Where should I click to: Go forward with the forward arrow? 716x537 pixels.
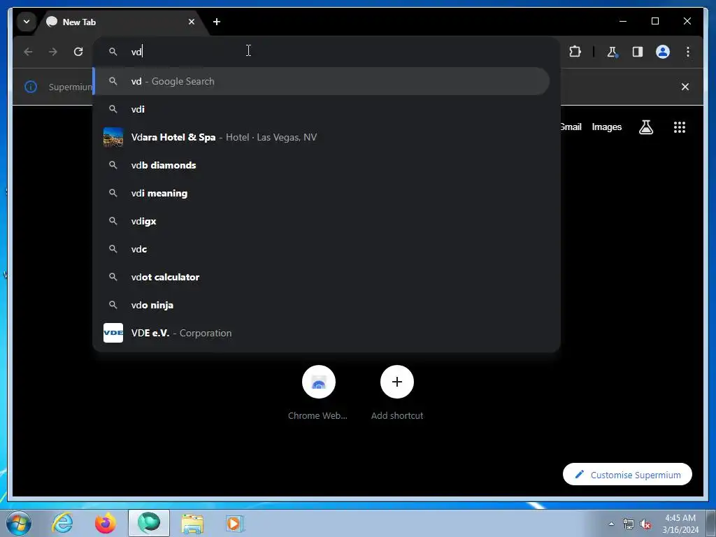coord(53,52)
